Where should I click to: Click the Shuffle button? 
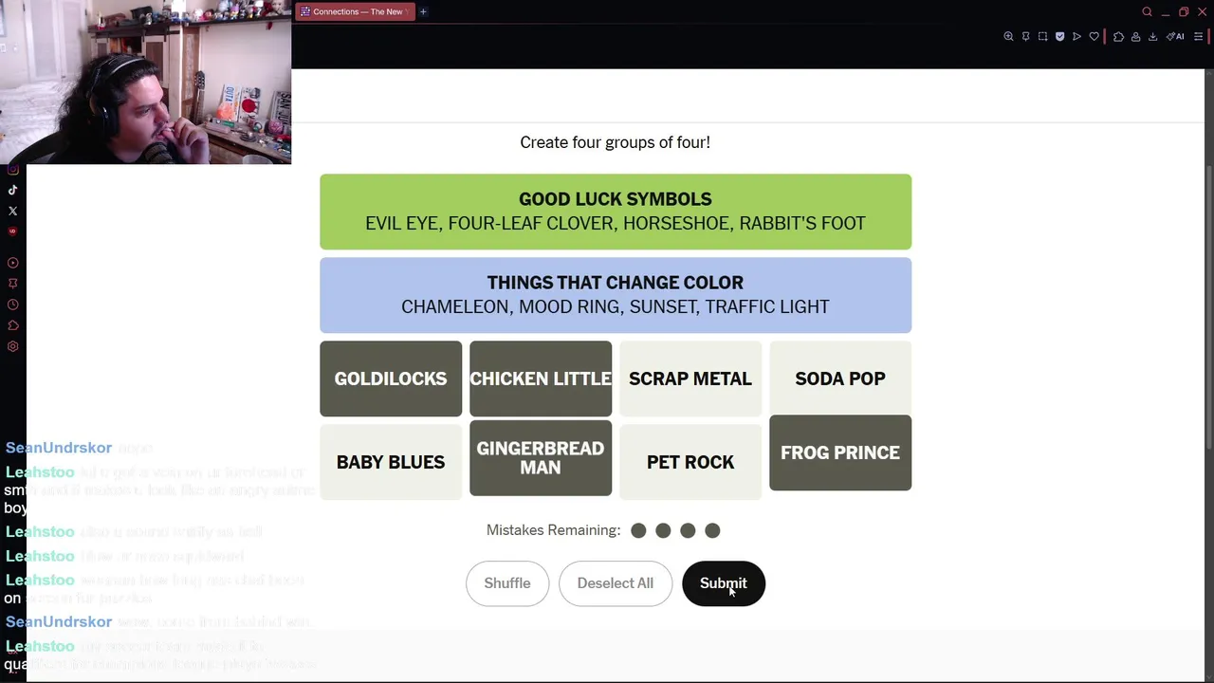507,583
